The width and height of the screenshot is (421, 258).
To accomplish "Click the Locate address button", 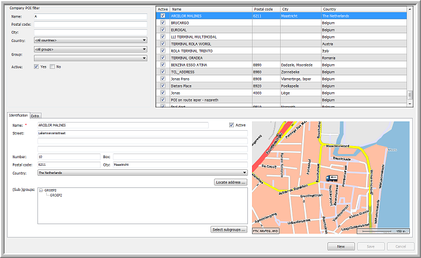I will (230, 183).
